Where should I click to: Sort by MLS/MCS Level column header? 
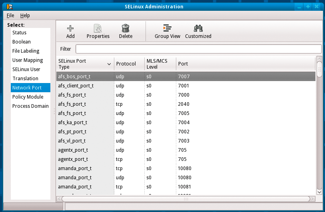click(x=160, y=64)
